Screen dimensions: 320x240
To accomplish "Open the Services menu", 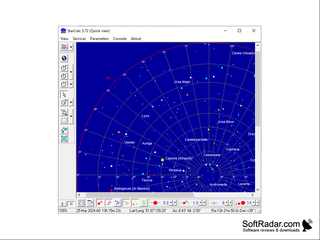I will [79, 39].
